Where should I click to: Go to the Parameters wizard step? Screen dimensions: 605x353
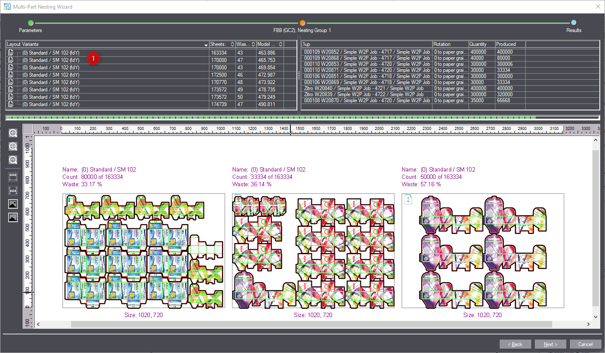pyautogui.click(x=30, y=23)
